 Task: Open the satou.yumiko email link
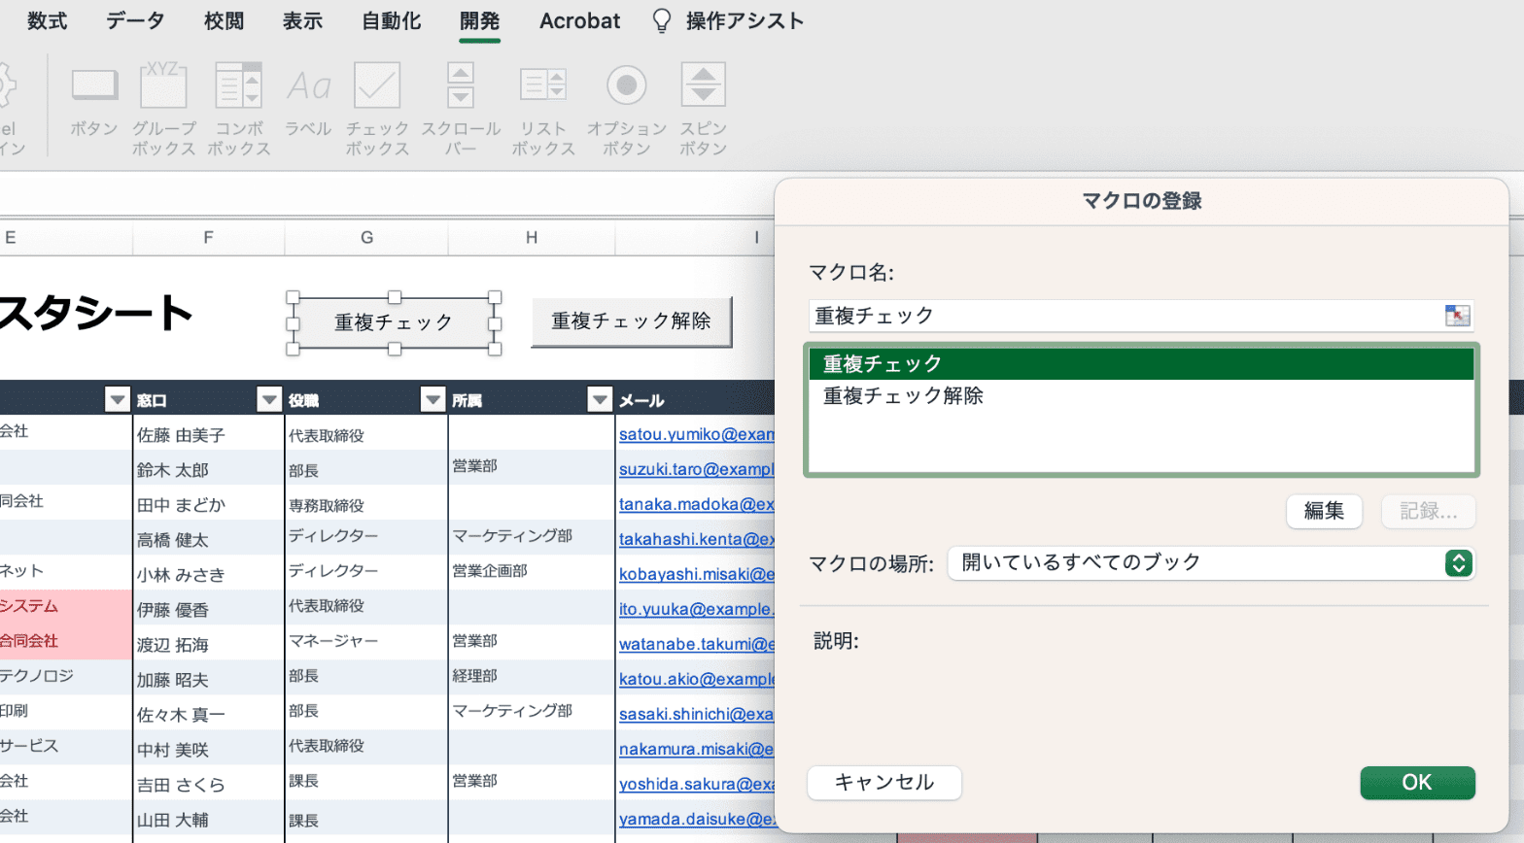click(x=697, y=434)
